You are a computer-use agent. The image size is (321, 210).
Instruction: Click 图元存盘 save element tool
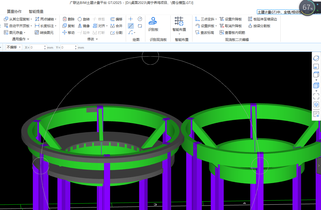(x=13, y=32)
